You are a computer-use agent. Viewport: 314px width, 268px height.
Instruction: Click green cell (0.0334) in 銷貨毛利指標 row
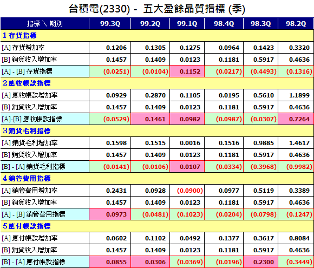point(224,167)
